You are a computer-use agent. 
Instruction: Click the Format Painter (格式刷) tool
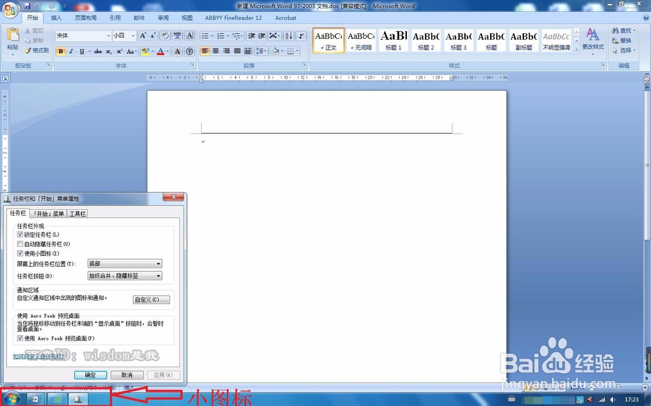tap(36, 51)
